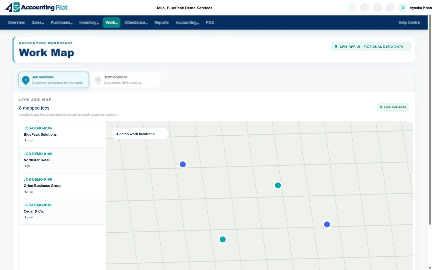Click the Urgent priority label
Screen dimensions: 432x270
[x=28, y=217]
